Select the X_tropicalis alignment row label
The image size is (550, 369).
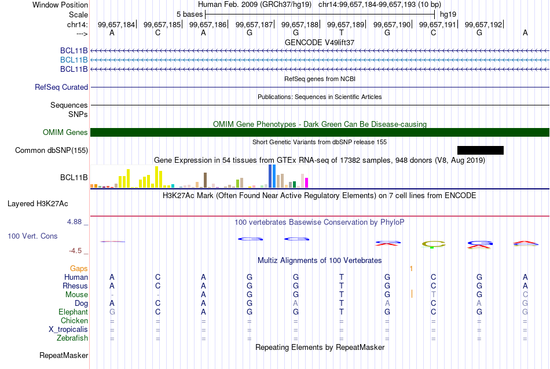(68, 330)
